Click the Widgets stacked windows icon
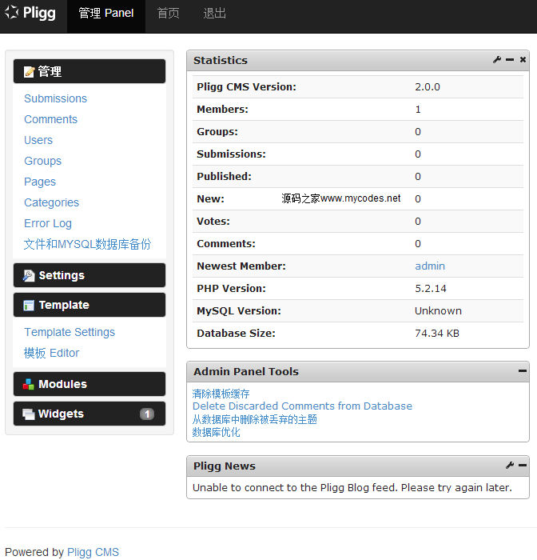Viewport: 537px width, 560px height. (x=29, y=414)
